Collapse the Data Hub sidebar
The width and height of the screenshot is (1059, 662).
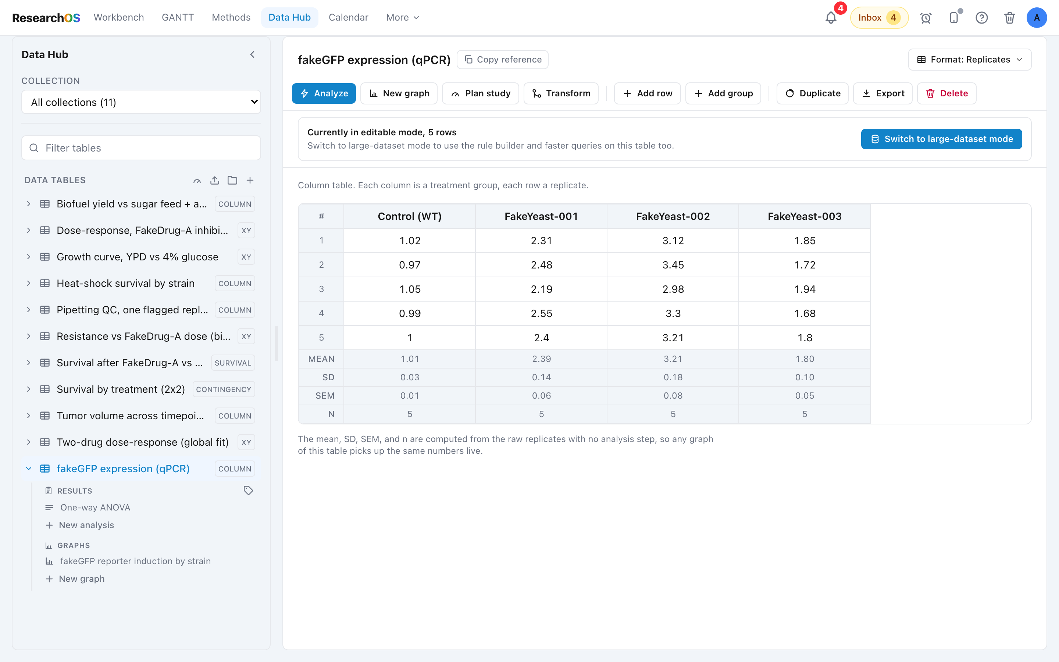click(x=252, y=54)
